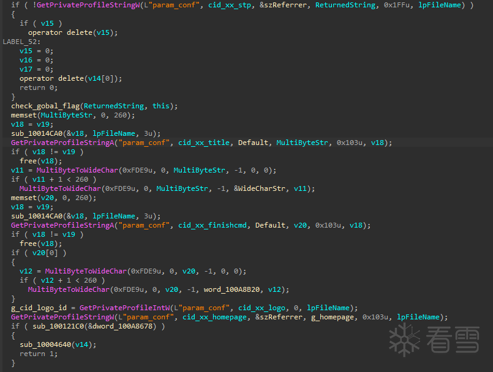Click the 'if ( v15 )' condition
Image resolution: width=493 pixels, height=372 pixels.
(41, 24)
